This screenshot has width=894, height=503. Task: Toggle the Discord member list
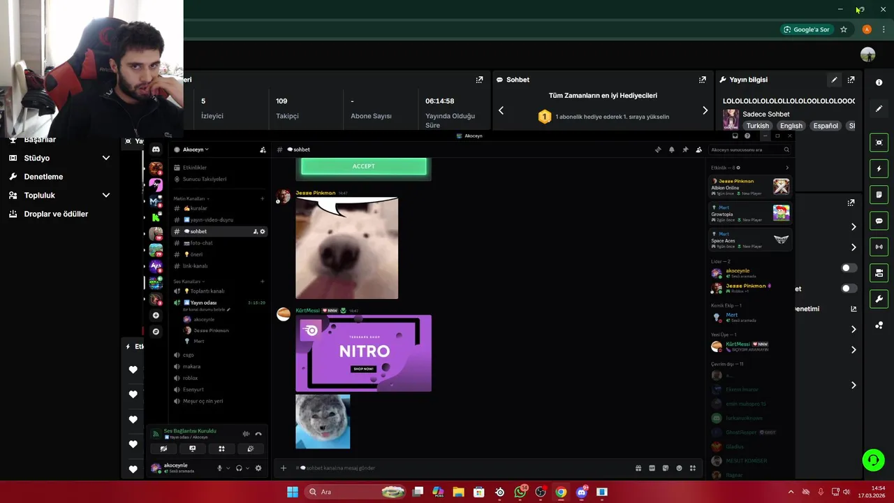pos(698,150)
